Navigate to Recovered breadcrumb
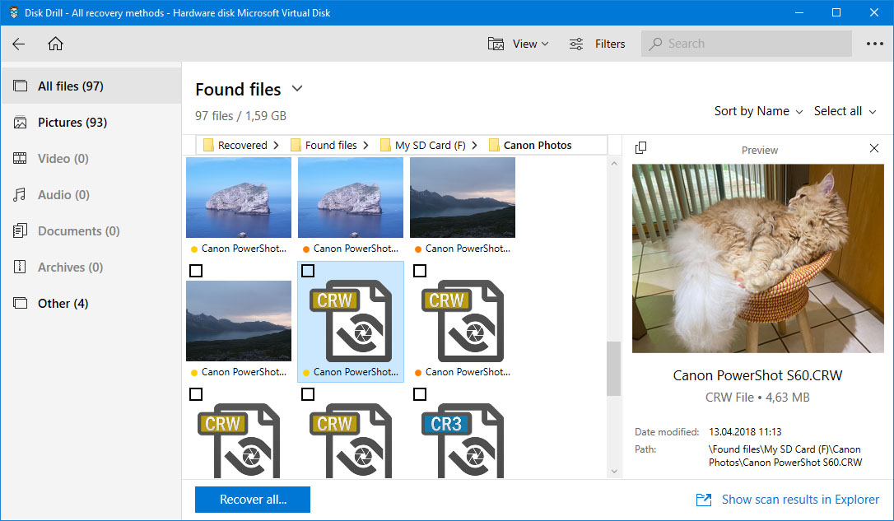Image resolution: width=894 pixels, height=521 pixels. [x=242, y=146]
